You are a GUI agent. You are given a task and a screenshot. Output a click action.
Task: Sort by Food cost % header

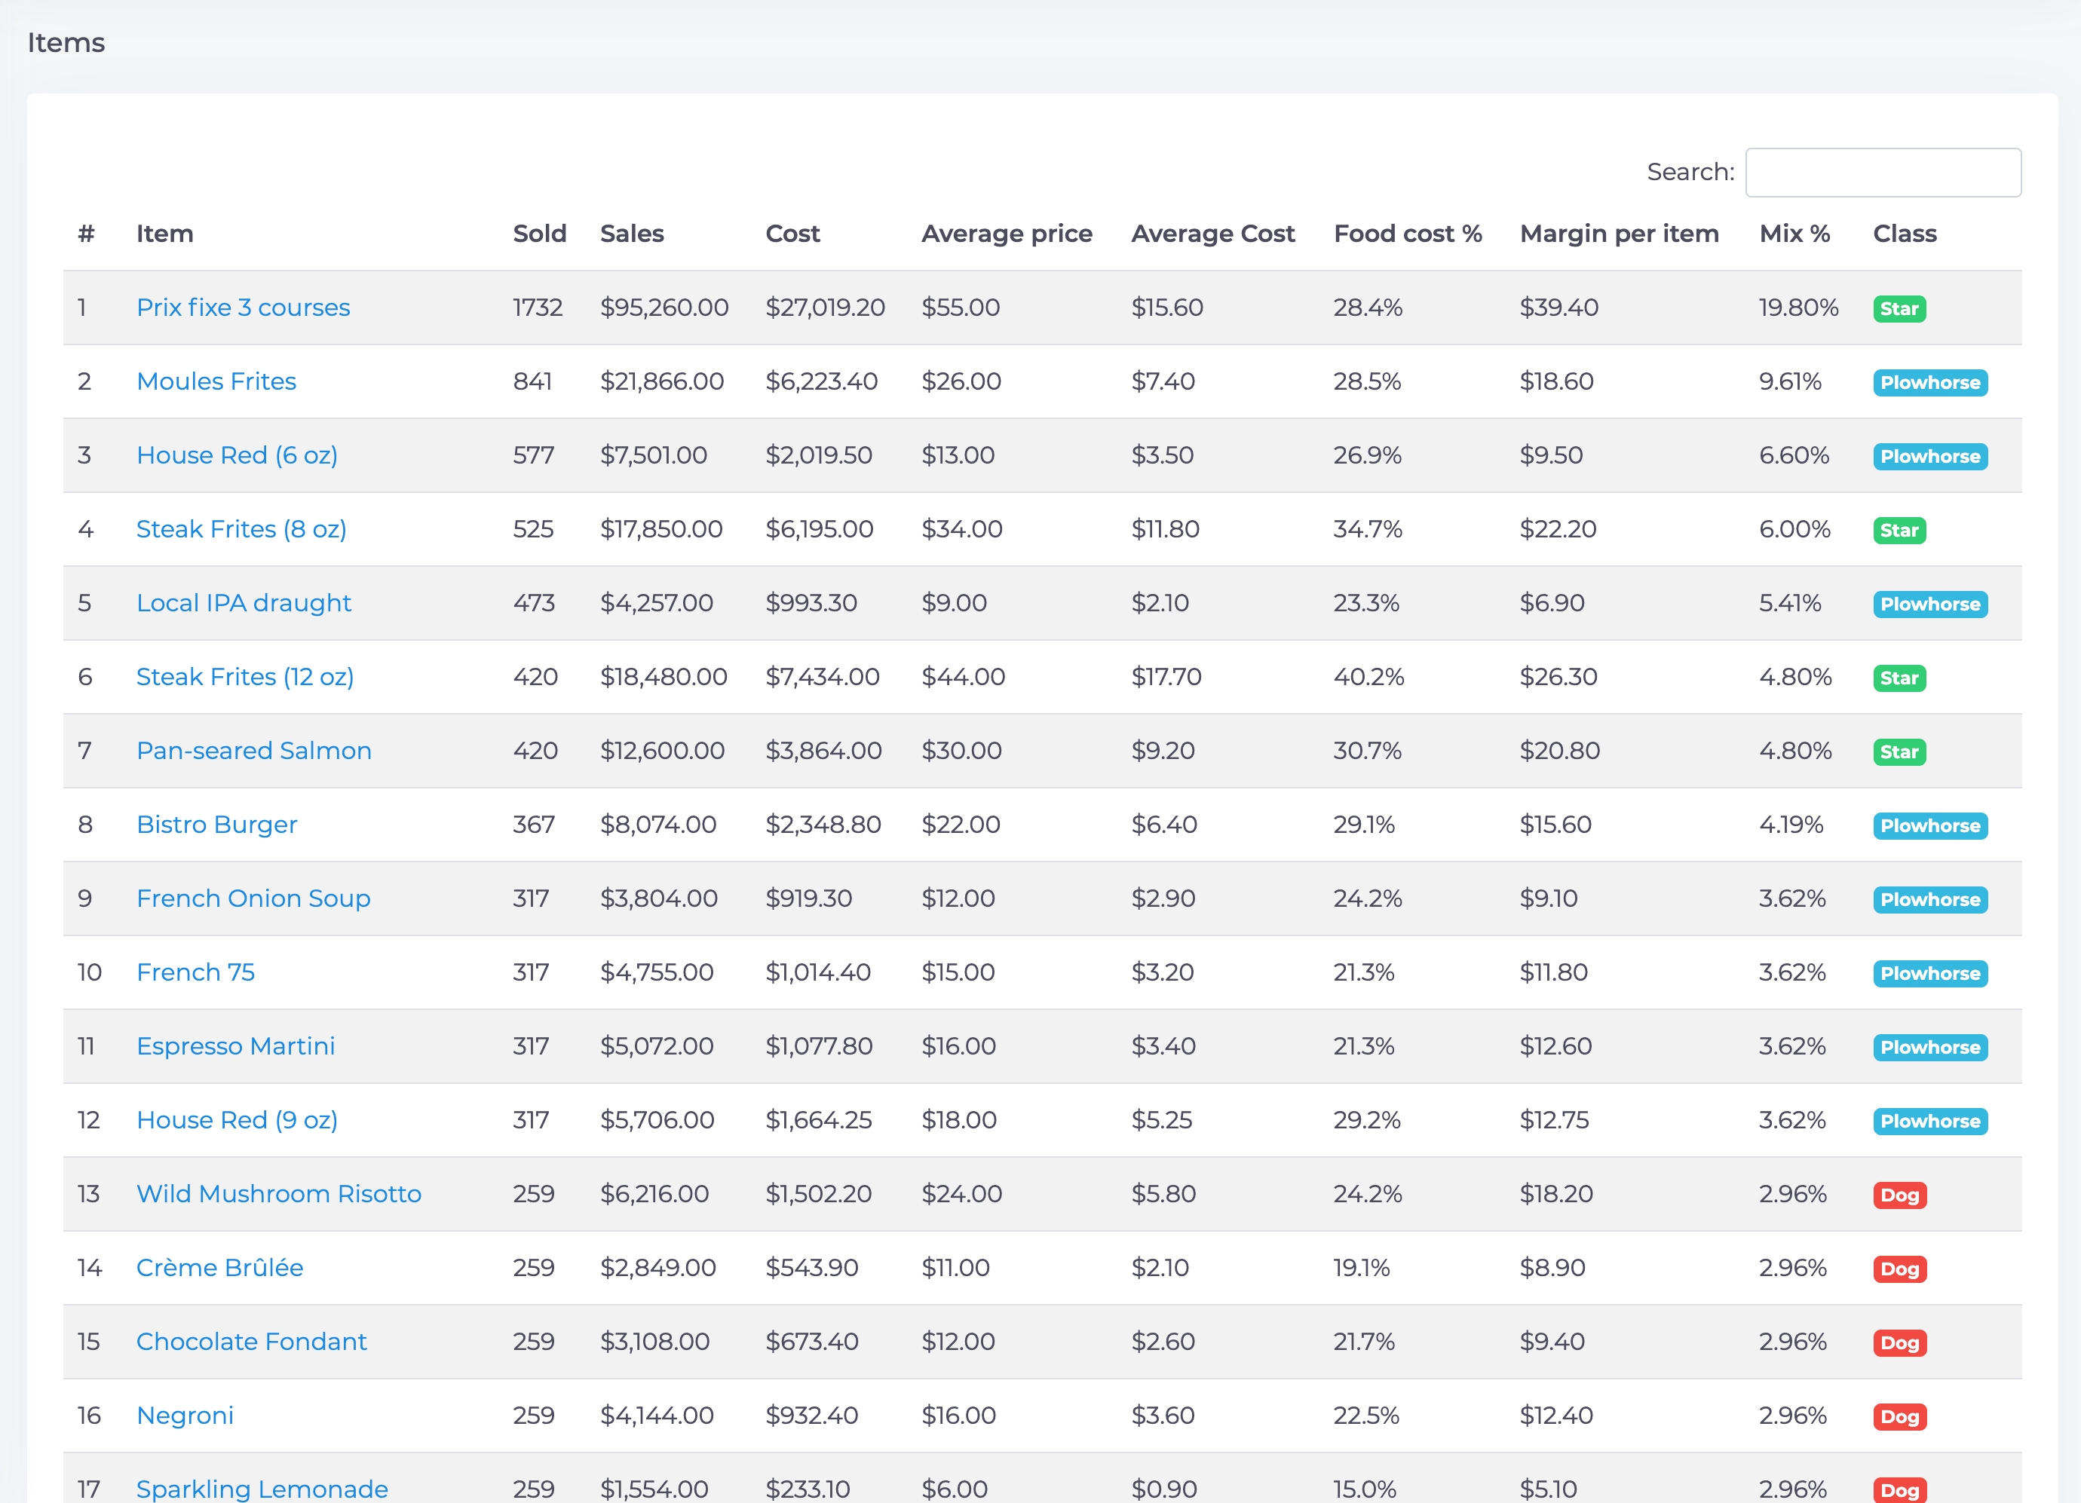coord(1408,234)
